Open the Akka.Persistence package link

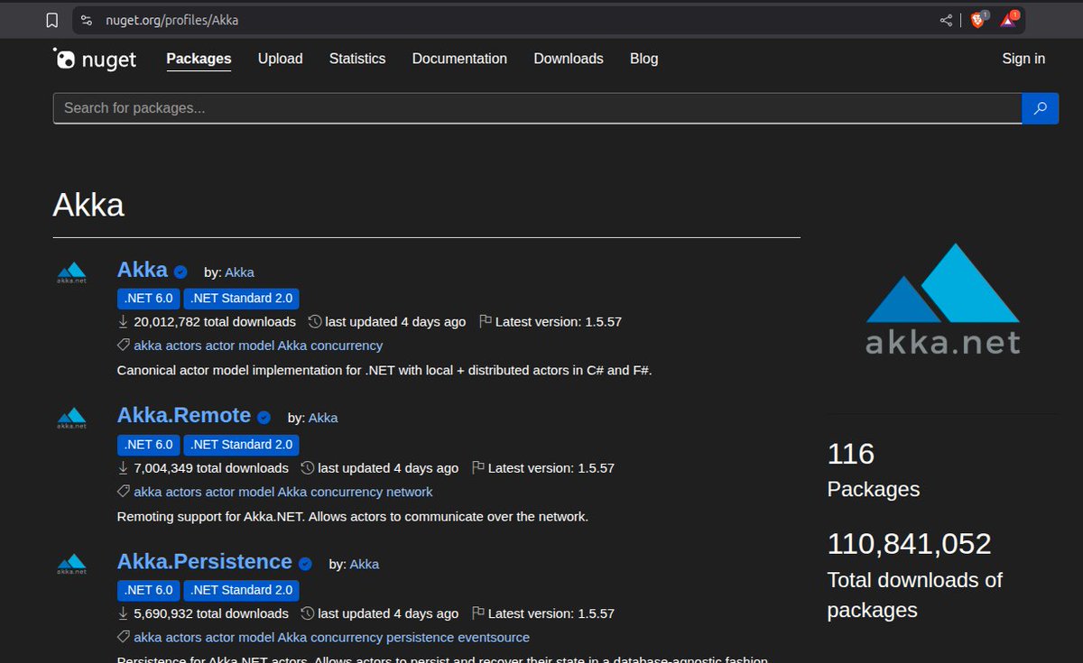click(205, 562)
